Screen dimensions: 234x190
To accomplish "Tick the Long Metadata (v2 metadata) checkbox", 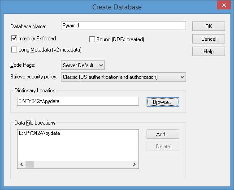I will 14,50.
